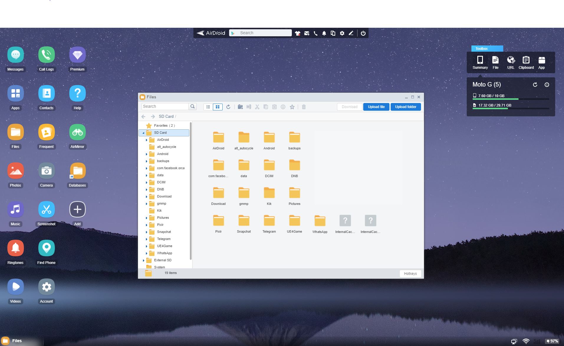Open Call Logs on the desktop
The image size is (564, 346).
pos(46,55)
